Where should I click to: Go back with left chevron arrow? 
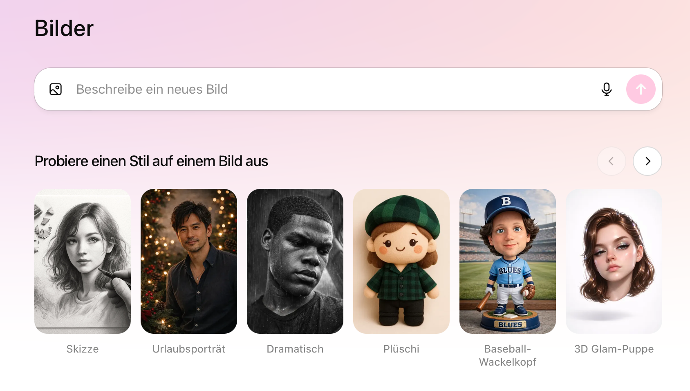(612, 161)
